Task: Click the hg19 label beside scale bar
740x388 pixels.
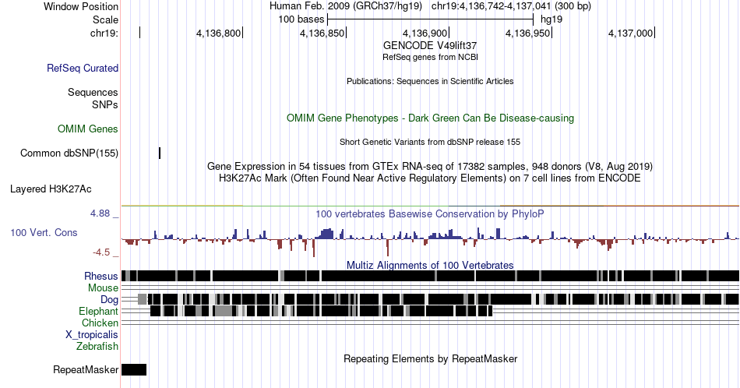Action: tap(551, 19)
